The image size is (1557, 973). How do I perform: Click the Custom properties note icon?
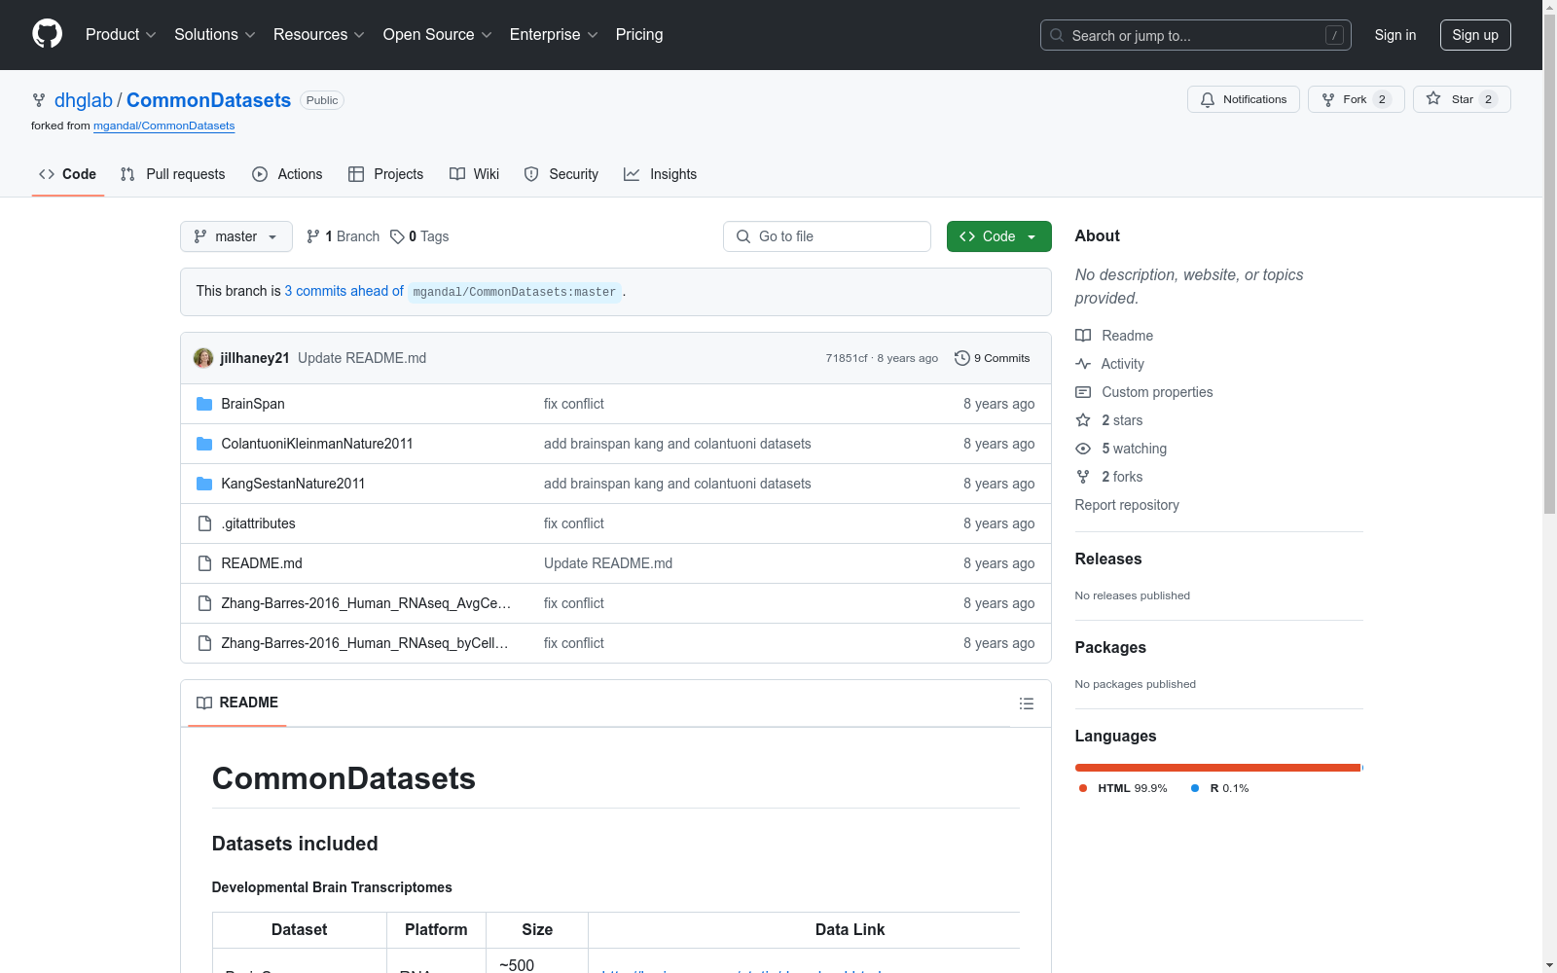point(1083,392)
